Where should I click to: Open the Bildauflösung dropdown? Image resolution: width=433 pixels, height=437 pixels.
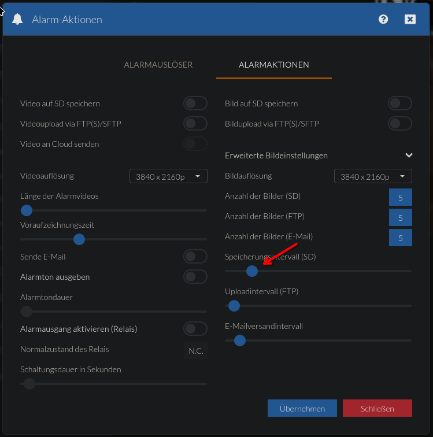pyautogui.click(x=373, y=176)
